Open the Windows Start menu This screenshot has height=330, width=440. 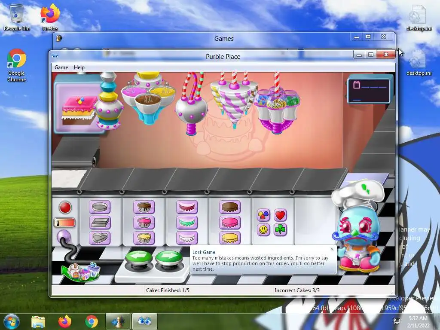pos(11,321)
